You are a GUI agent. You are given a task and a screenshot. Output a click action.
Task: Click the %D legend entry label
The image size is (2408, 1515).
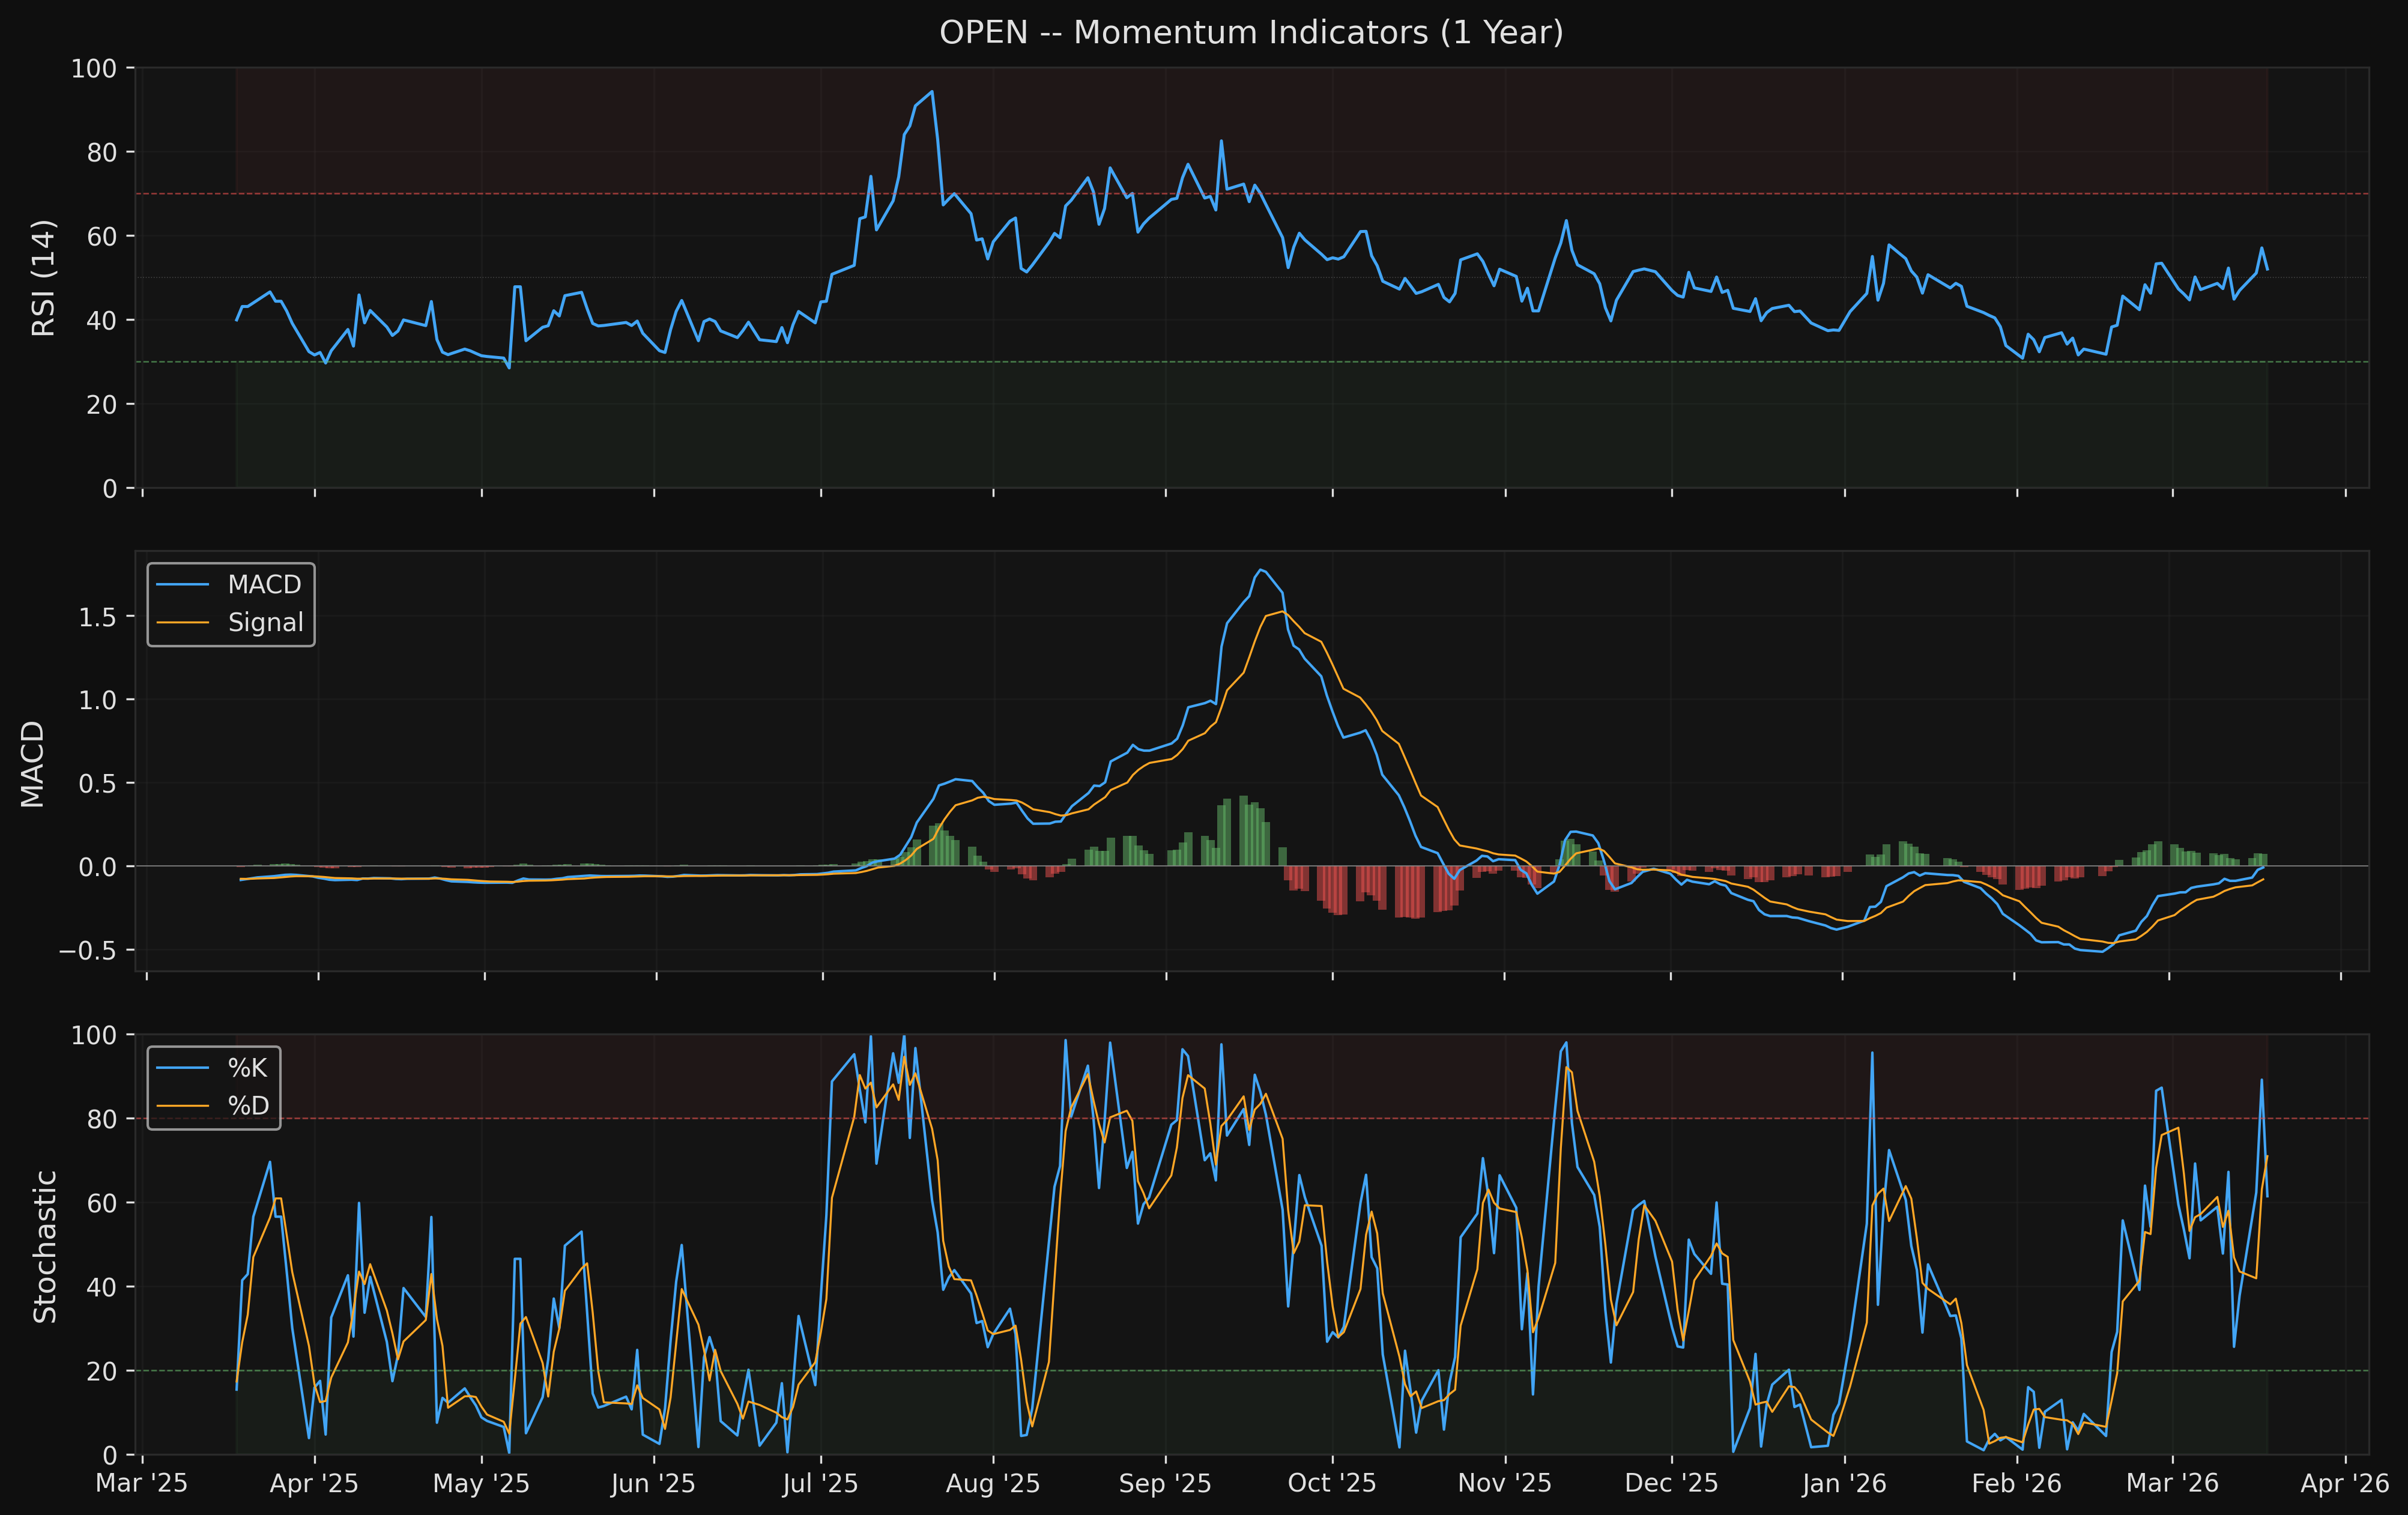coord(248,1106)
